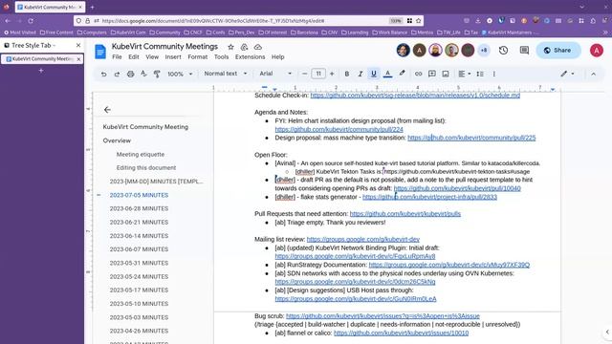Viewport: 612px width, 344px height.
Task: Toggle Underline formatting
Action: click(374, 74)
